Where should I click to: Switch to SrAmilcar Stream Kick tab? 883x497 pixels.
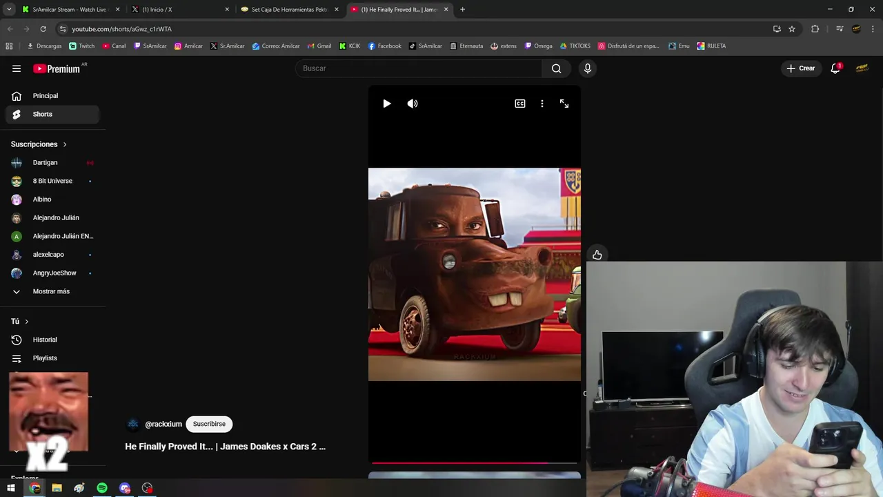click(x=71, y=10)
